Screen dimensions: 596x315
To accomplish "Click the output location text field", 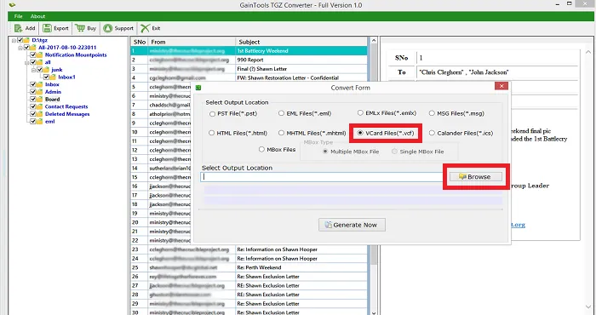I will pyautogui.click(x=323, y=177).
